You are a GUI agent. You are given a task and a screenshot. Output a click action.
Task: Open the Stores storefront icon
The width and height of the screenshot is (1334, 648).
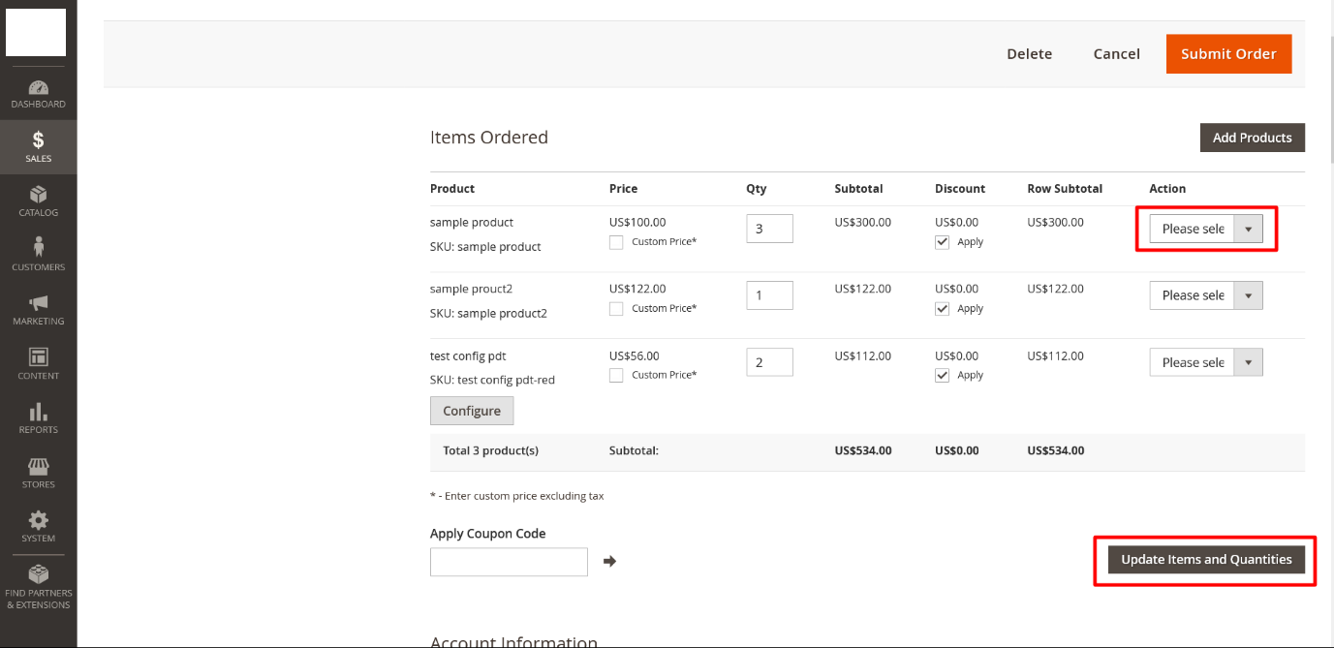click(x=39, y=467)
